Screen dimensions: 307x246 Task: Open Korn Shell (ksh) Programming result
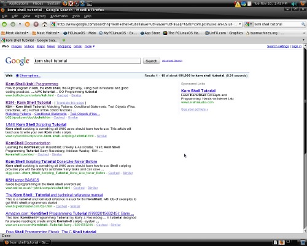tap(32, 84)
